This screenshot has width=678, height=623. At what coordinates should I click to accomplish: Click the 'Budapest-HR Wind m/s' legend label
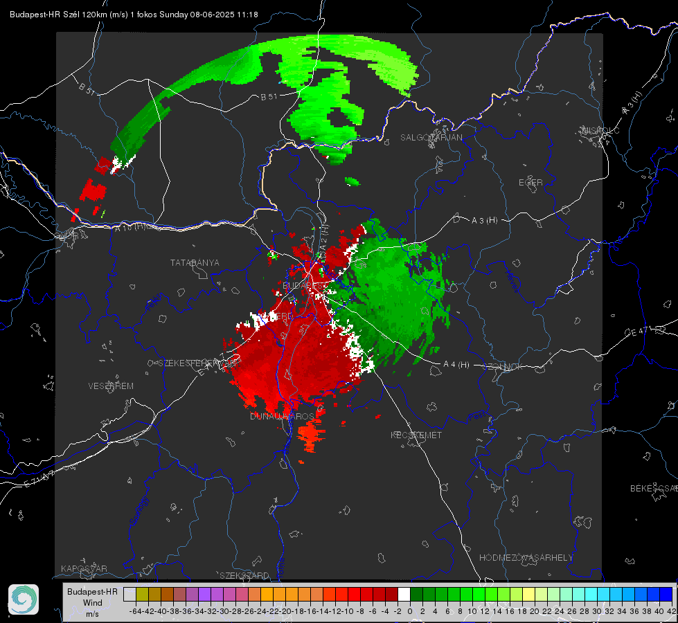tap(92, 602)
